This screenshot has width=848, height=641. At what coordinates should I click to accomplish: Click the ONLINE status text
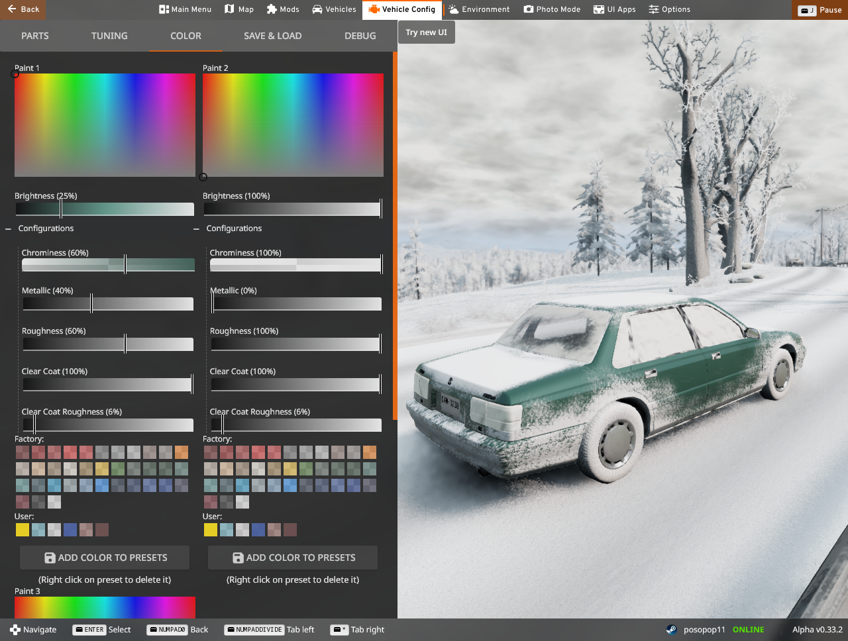click(748, 630)
